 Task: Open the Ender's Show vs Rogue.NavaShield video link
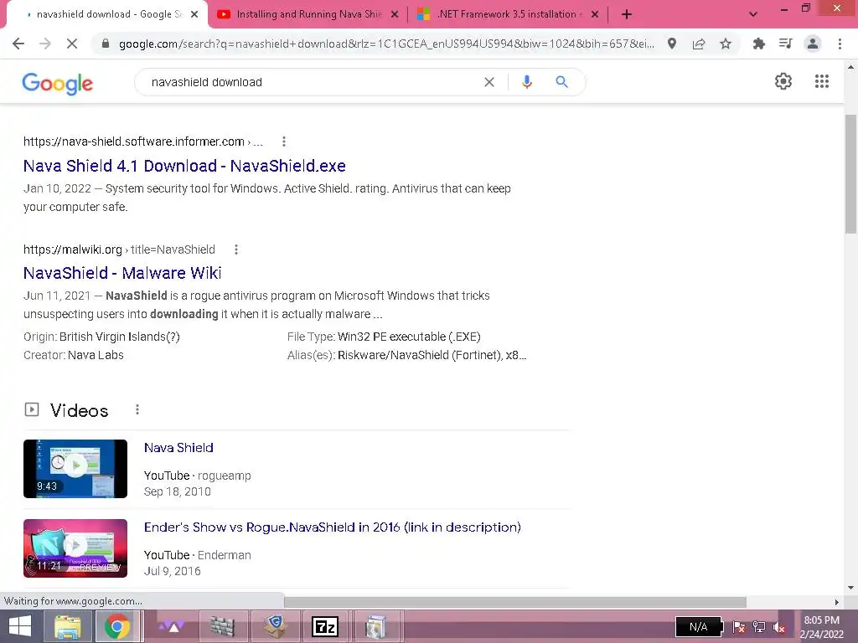[332, 527]
